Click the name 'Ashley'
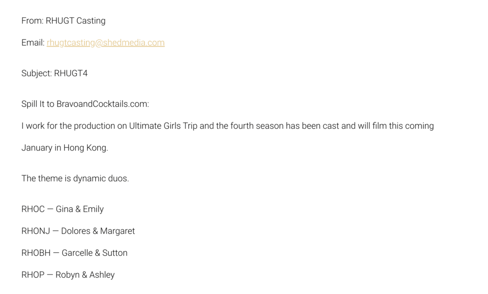488x294 pixels. click(x=102, y=275)
